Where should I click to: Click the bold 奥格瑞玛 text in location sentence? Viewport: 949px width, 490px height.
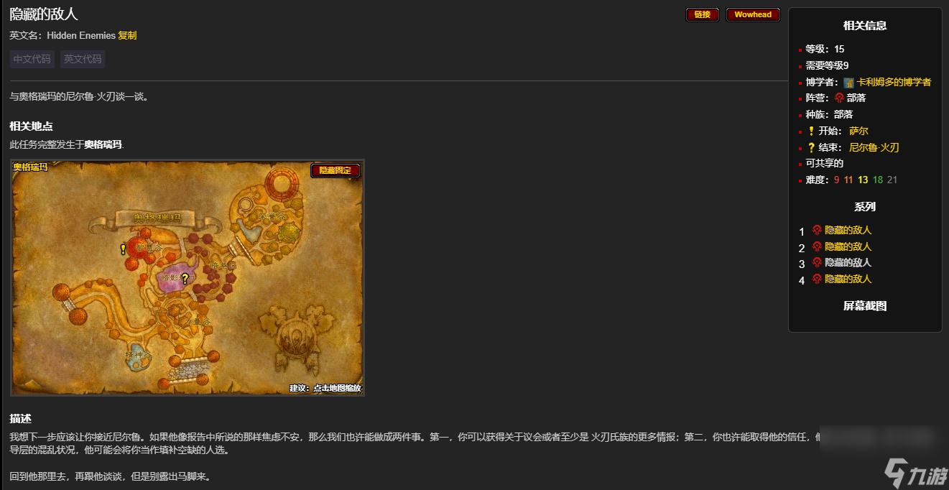click(103, 144)
